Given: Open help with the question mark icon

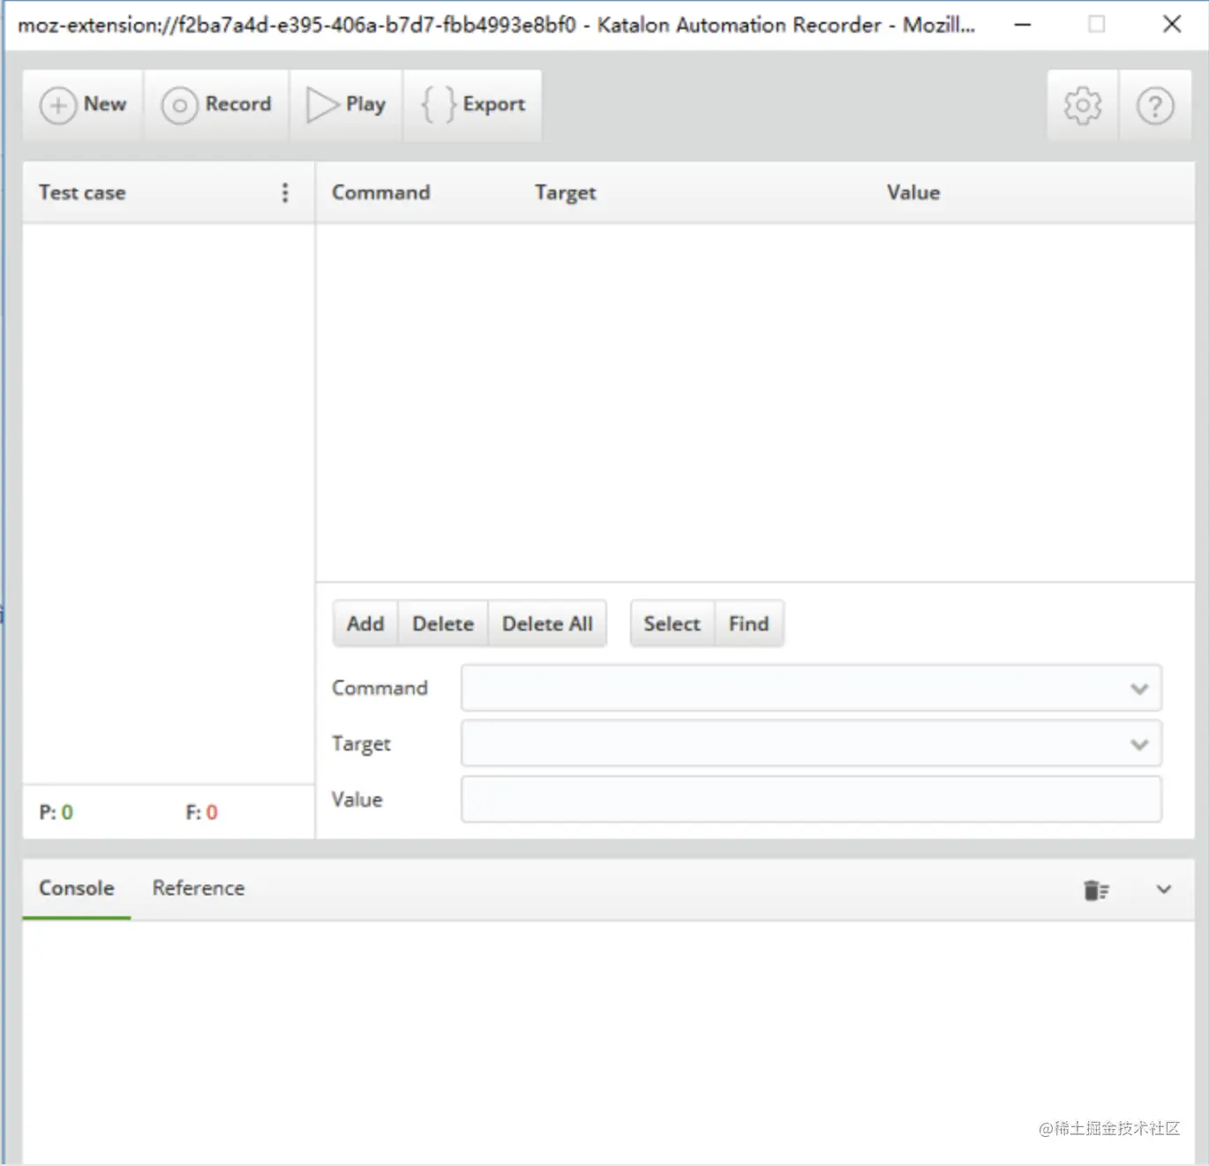Looking at the screenshot, I should point(1155,106).
